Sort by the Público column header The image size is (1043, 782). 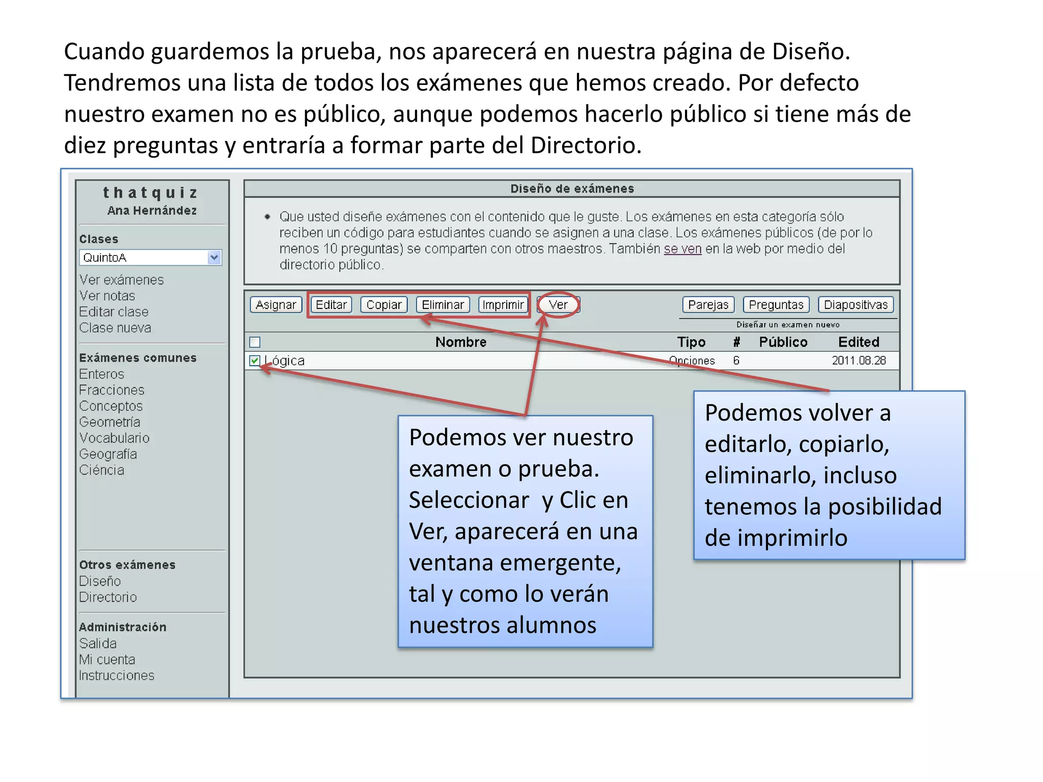point(783,342)
